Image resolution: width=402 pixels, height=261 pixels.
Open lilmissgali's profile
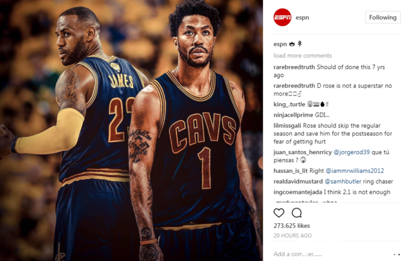point(288,126)
